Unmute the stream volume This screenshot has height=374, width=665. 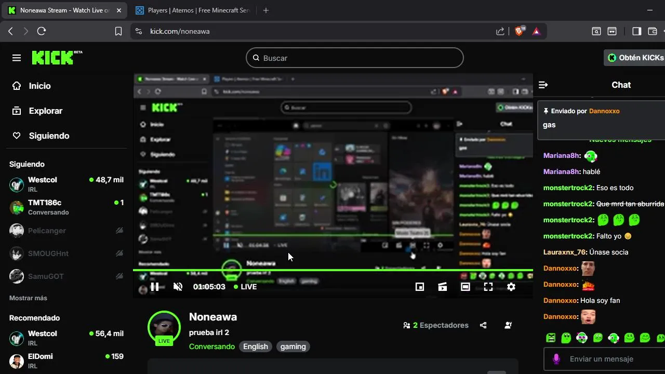tap(178, 287)
